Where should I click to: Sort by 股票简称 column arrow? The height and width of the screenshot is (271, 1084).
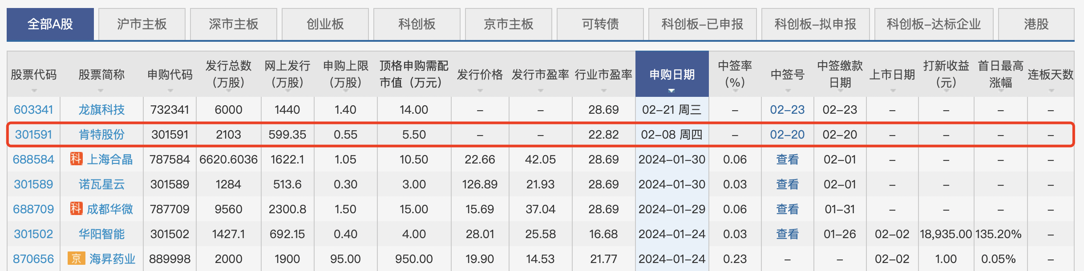click(101, 91)
